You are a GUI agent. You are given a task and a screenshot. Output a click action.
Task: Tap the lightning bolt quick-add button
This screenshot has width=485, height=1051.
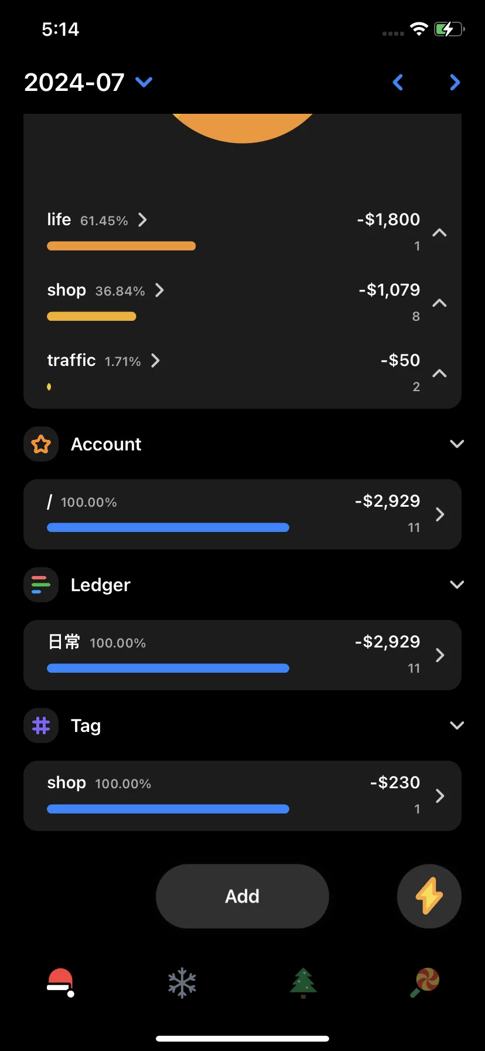click(x=429, y=896)
